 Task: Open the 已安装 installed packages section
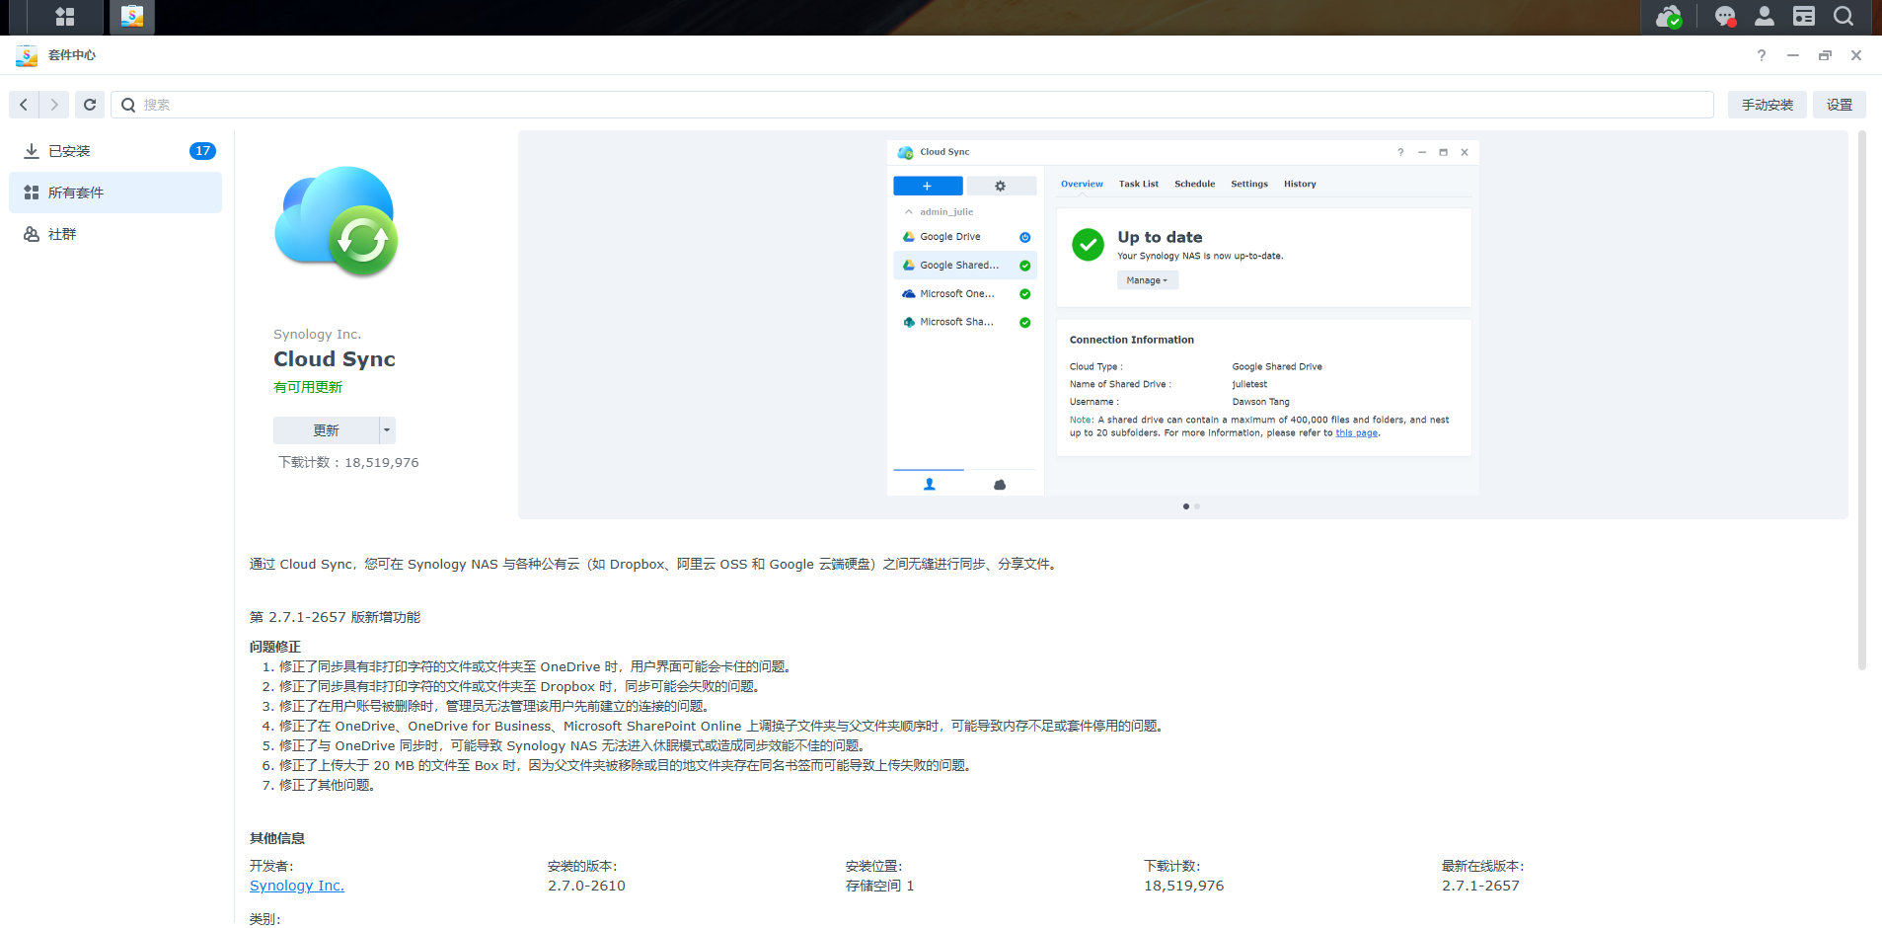click(115, 151)
